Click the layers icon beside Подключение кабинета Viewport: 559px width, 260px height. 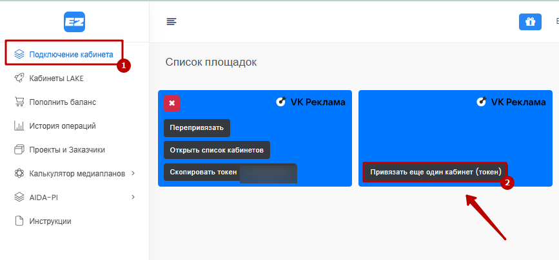point(19,55)
